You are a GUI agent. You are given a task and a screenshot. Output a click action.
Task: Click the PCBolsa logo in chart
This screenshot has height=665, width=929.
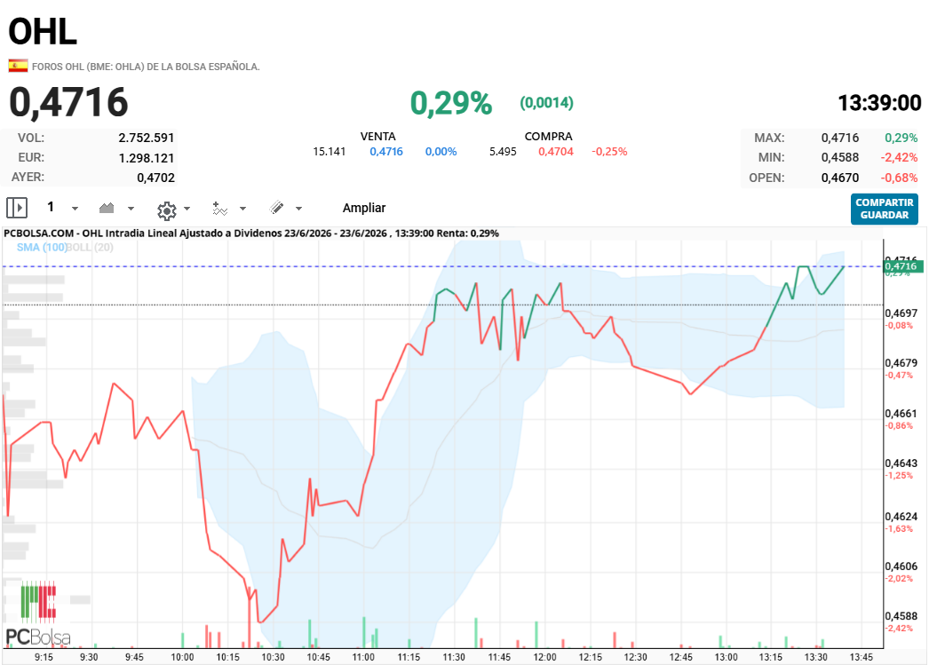coord(38,614)
